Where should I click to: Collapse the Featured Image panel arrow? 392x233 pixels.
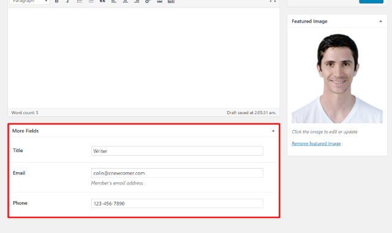tap(380, 21)
